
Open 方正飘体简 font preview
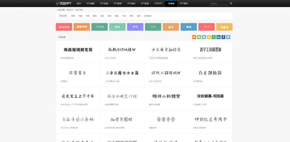pyautogui.click(x=210, y=73)
